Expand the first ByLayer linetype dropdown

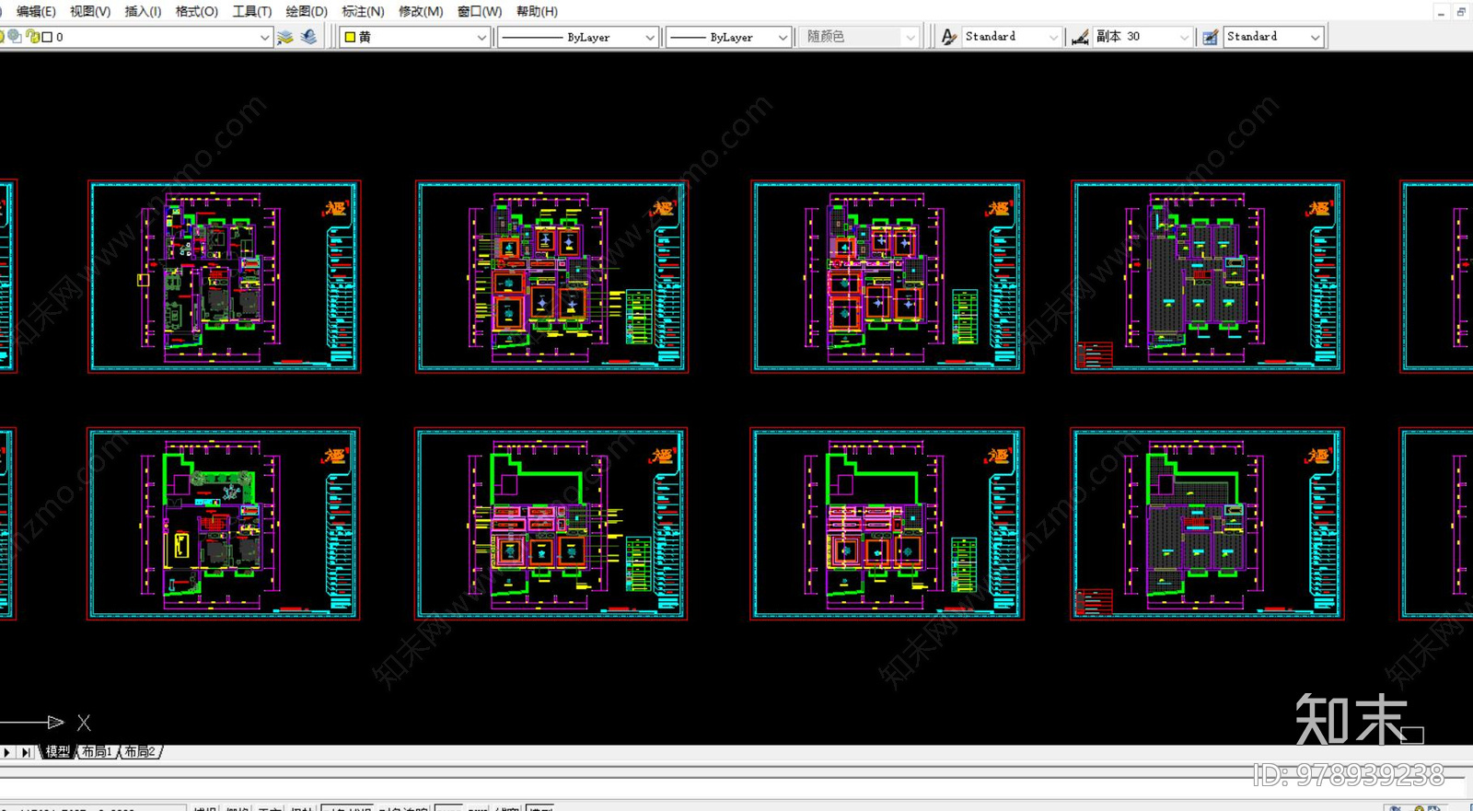pyautogui.click(x=650, y=37)
